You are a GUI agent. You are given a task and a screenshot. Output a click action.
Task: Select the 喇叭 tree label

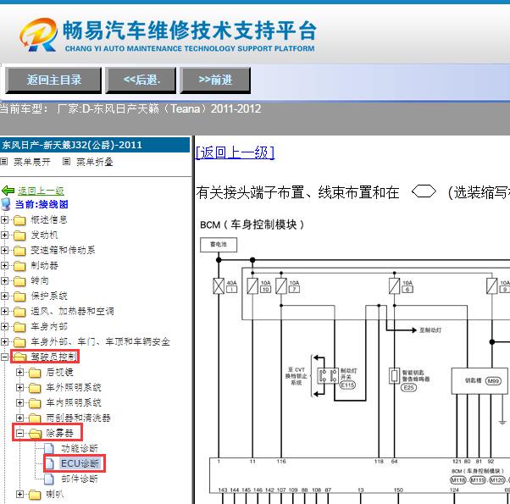point(55,494)
